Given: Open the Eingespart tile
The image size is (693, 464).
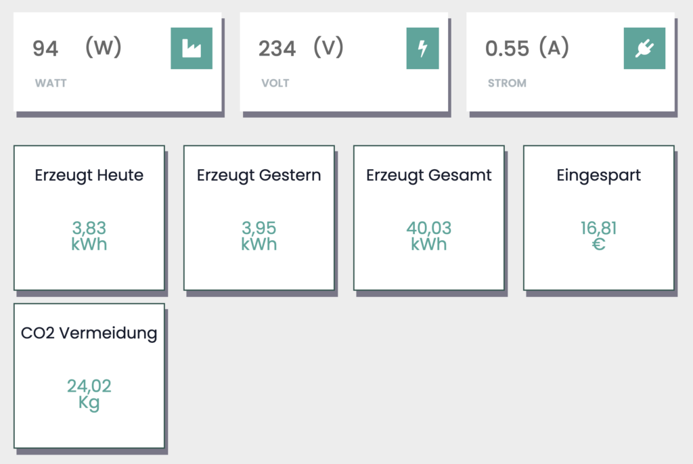Looking at the screenshot, I should coord(599,218).
